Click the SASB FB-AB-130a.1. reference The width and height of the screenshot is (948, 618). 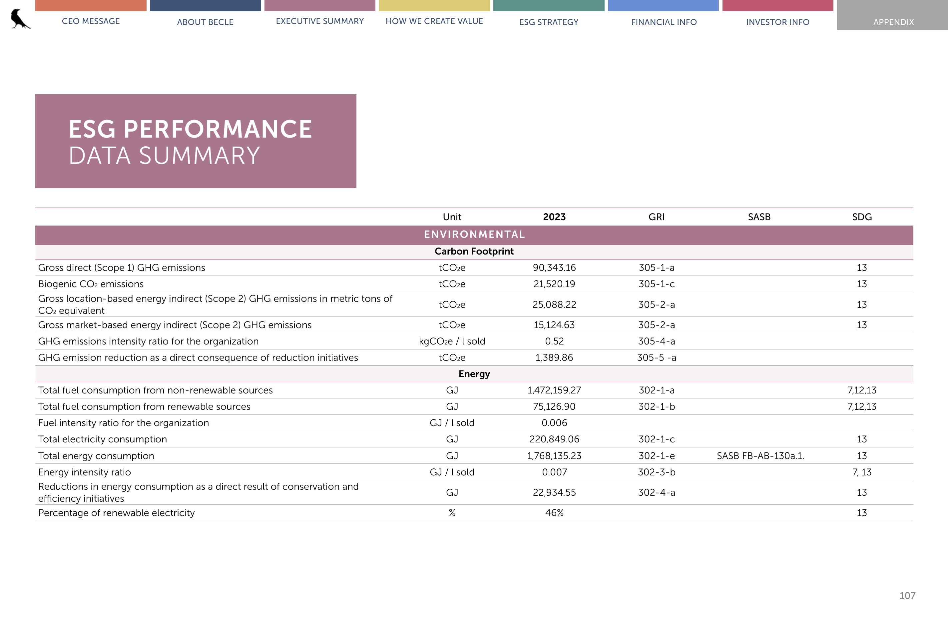click(760, 456)
